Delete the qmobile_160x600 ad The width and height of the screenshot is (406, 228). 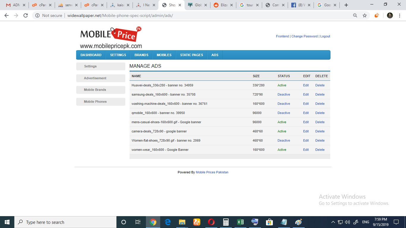[320, 113]
